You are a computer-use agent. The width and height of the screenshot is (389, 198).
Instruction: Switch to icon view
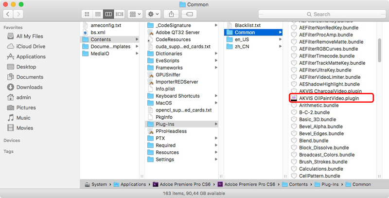click(x=87, y=14)
